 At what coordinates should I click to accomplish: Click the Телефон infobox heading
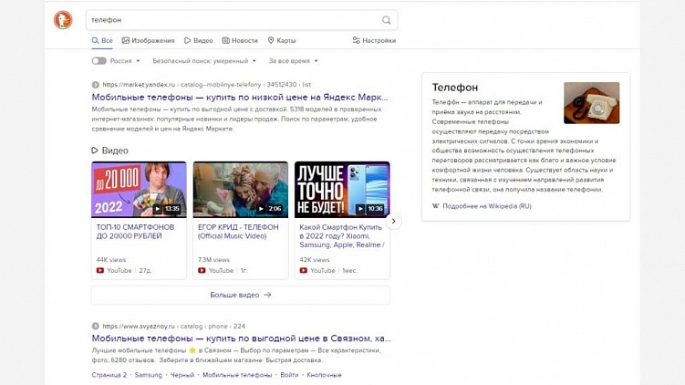coord(455,88)
